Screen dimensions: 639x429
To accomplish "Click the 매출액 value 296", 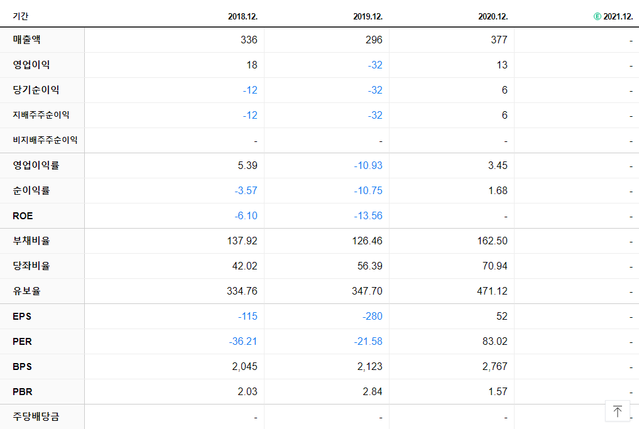I will (374, 40).
